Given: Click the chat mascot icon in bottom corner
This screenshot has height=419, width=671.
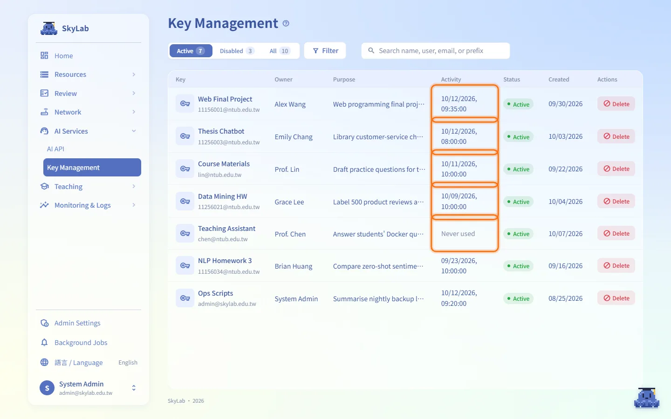Looking at the screenshot, I should tap(647, 398).
